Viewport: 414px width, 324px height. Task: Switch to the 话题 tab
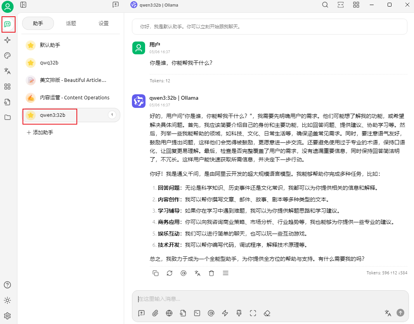pos(71,24)
